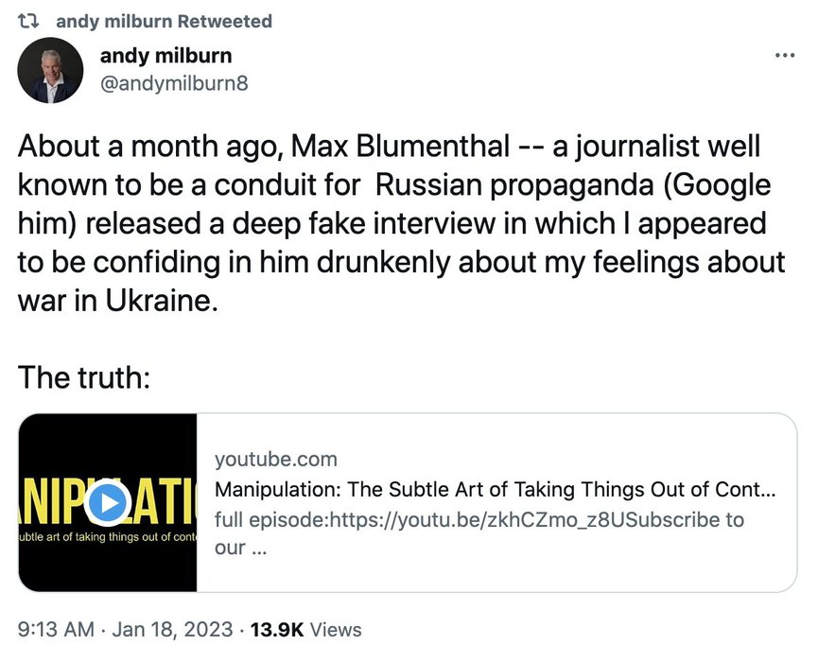Open the "Manipulation: The Subtle Art" card title
The width and height of the screenshot is (818, 662).
[495, 490]
